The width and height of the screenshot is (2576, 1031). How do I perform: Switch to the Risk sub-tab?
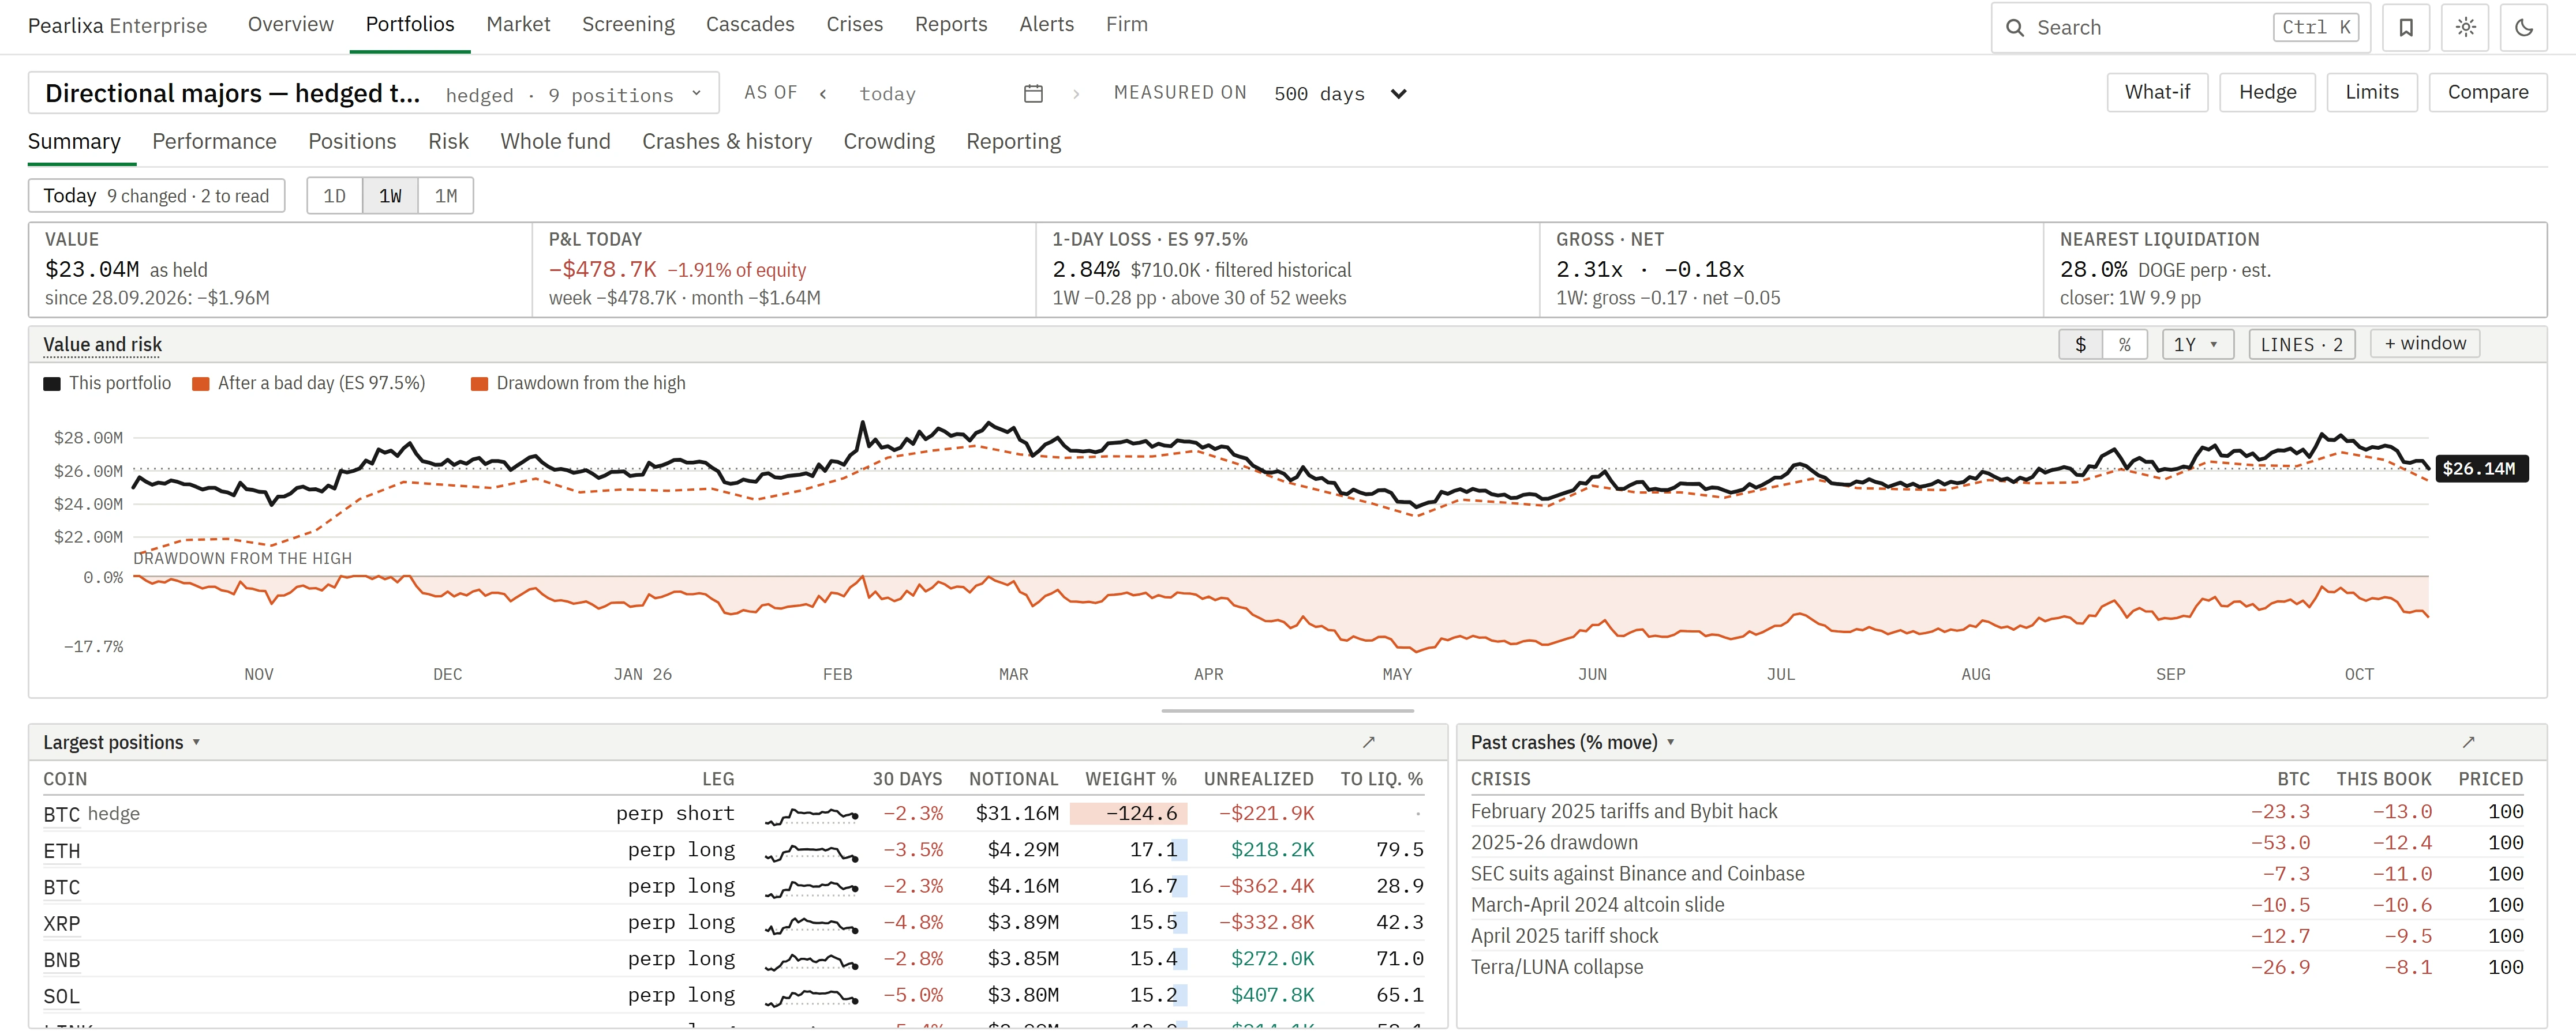(448, 142)
